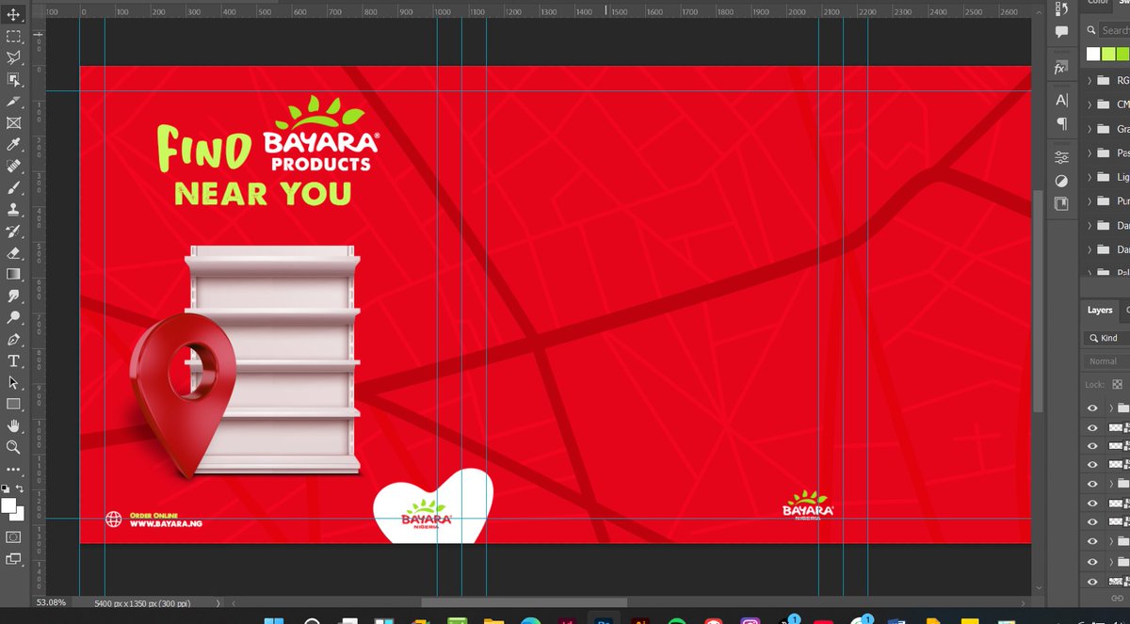Select the Path Selection tool
Viewport: 1130px width, 624px height.
[13, 382]
